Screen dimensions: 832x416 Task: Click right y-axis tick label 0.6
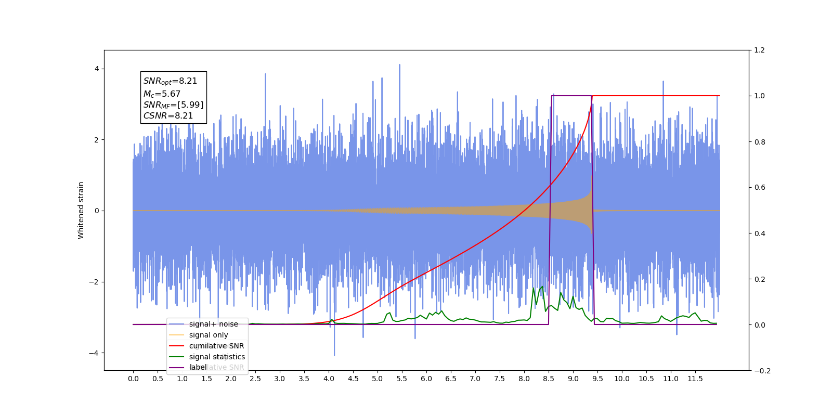click(x=760, y=187)
